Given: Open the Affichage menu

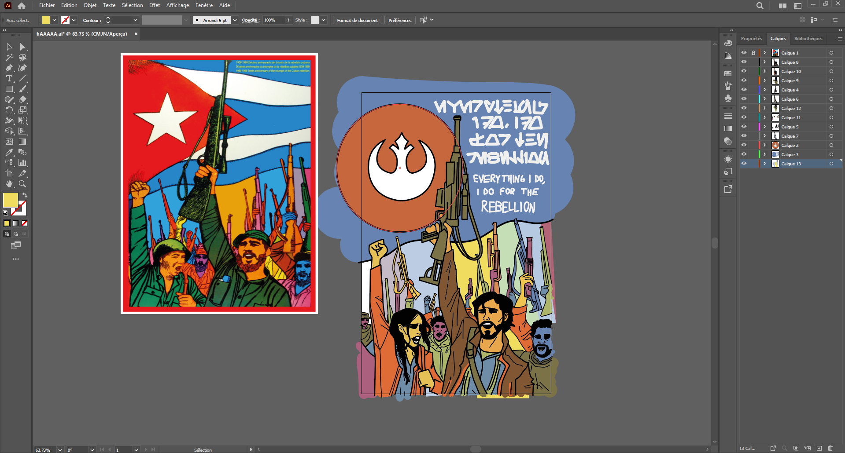Looking at the screenshot, I should 177,5.
